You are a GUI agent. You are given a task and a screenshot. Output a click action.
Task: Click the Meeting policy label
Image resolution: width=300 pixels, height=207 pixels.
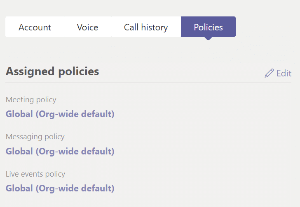(x=31, y=100)
